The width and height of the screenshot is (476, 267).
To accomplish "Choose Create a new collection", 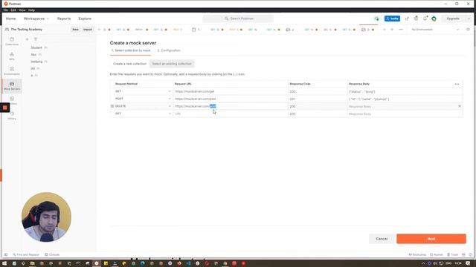I will [129, 64].
